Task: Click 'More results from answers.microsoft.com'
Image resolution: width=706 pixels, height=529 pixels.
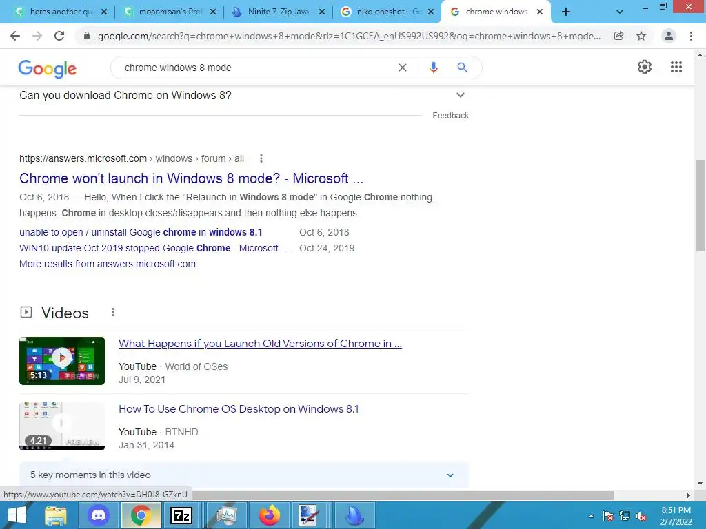Action: click(x=107, y=264)
